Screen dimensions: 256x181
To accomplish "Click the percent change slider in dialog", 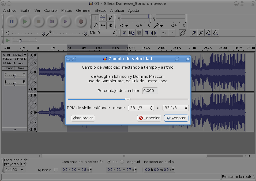I will coord(128,99).
